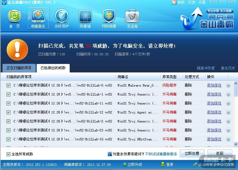The width and height of the screenshot is (238, 170).
Task: Click 添加信任 for vc52-BillLab-0.vc52
Action: 214,85
